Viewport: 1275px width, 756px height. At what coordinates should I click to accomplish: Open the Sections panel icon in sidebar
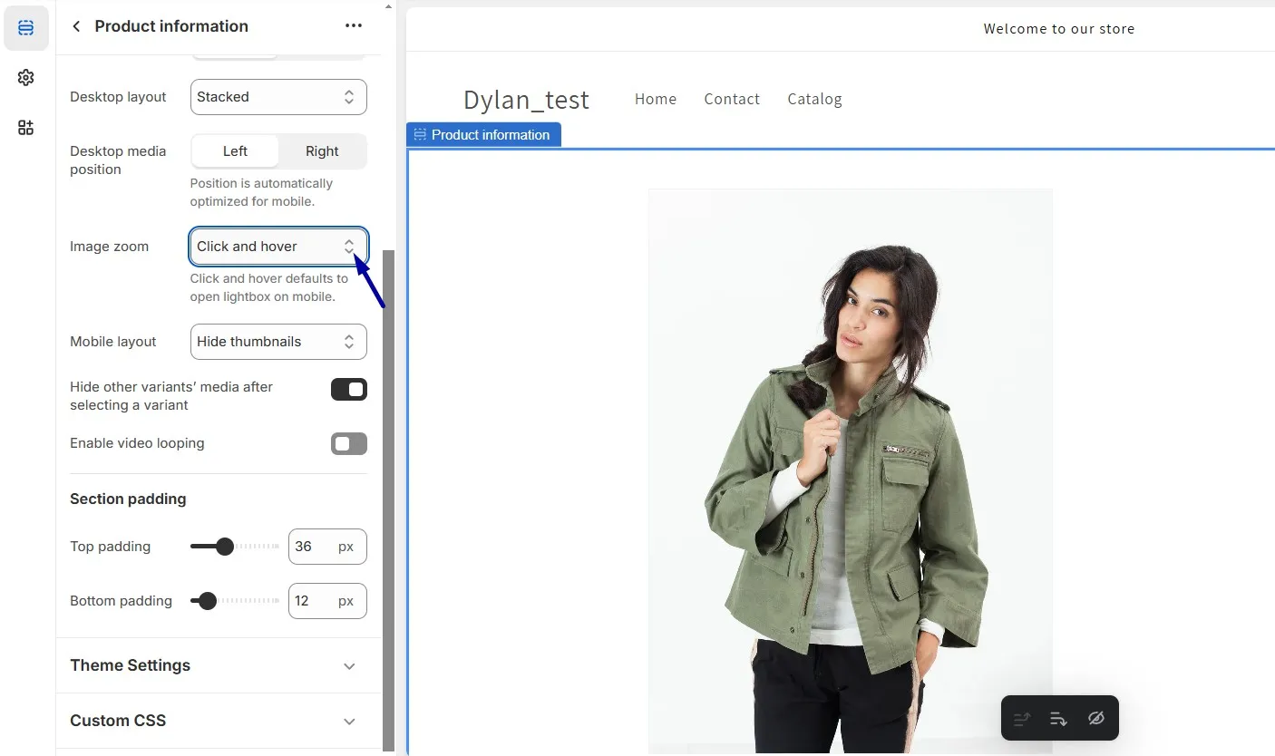(x=26, y=28)
